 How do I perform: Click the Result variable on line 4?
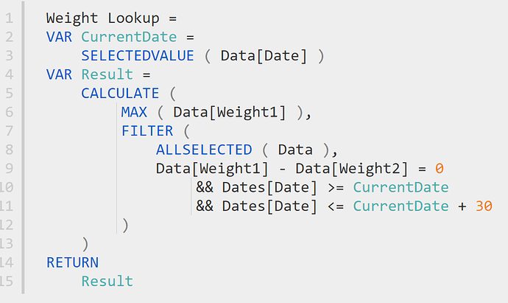click(x=107, y=74)
